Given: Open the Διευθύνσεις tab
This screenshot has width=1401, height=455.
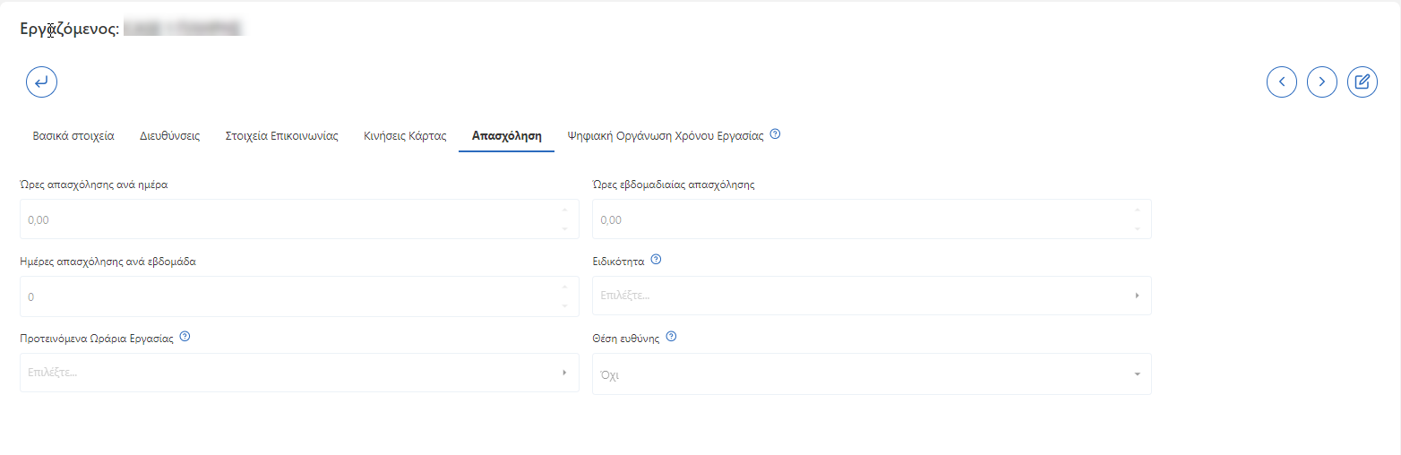Looking at the screenshot, I should pyautogui.click(x=169, y=137).
